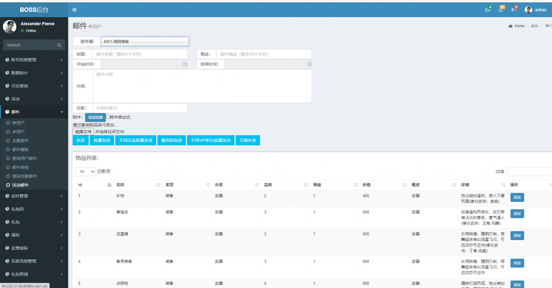Open the bell notifications icon
Image resolution: width=552 pixels, height=288 pixels.
[501, 10]
